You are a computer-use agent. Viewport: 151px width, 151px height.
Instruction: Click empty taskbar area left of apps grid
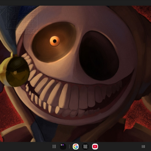tap(25, 146)
